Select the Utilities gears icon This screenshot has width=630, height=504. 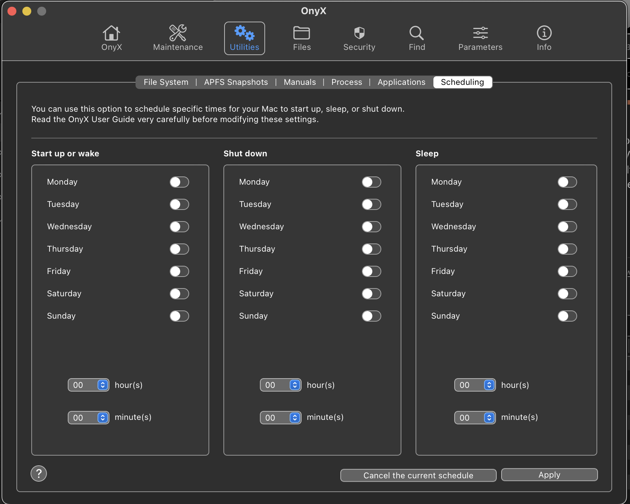(244, 33)
